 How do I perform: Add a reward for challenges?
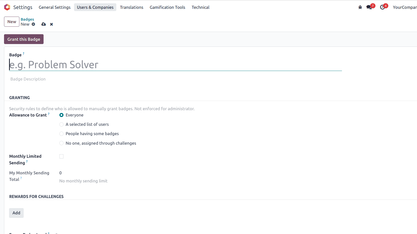point(16,213)
